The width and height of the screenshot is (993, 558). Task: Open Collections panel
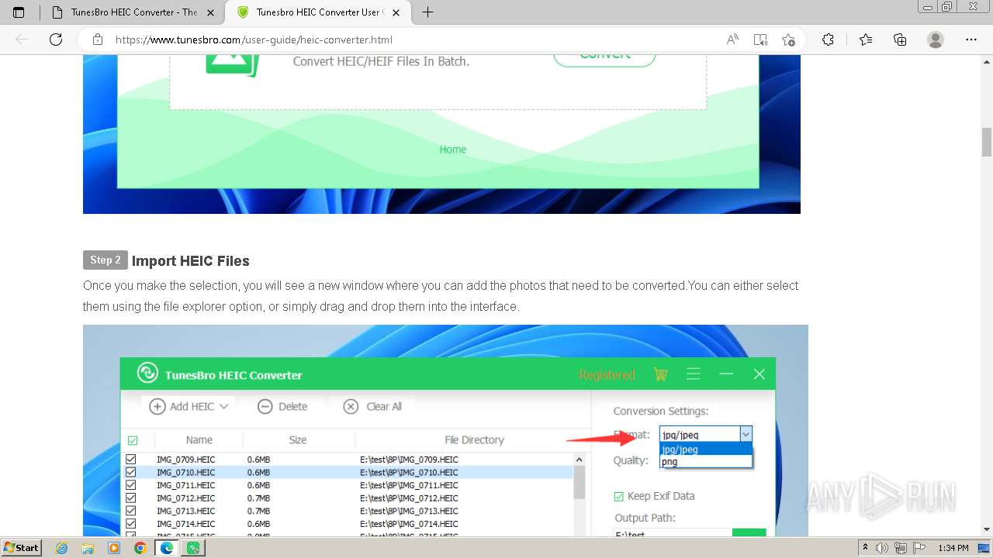click(x=900, y=40)
